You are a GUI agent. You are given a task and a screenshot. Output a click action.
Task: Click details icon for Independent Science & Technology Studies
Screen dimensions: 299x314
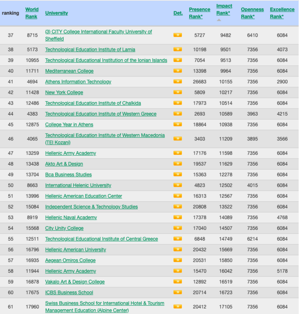(178, 206)
